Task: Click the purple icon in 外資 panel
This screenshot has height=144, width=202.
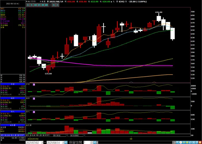Action: [34, 84]
